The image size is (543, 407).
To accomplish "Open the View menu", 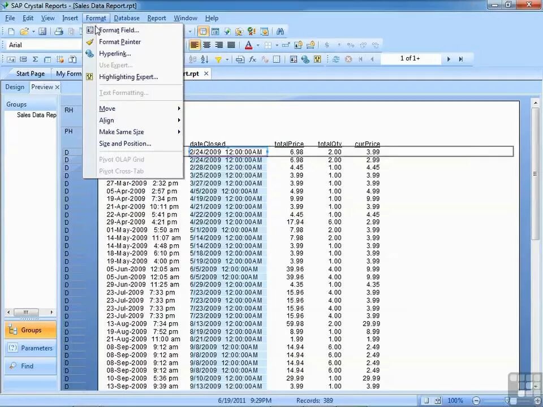I will pos(48,18).
